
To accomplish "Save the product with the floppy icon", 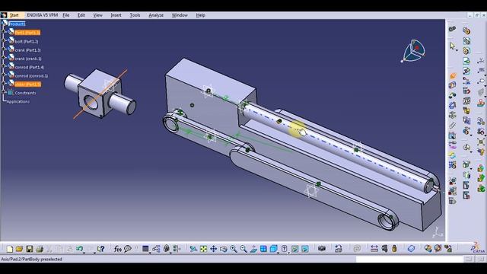I will 29,249.
